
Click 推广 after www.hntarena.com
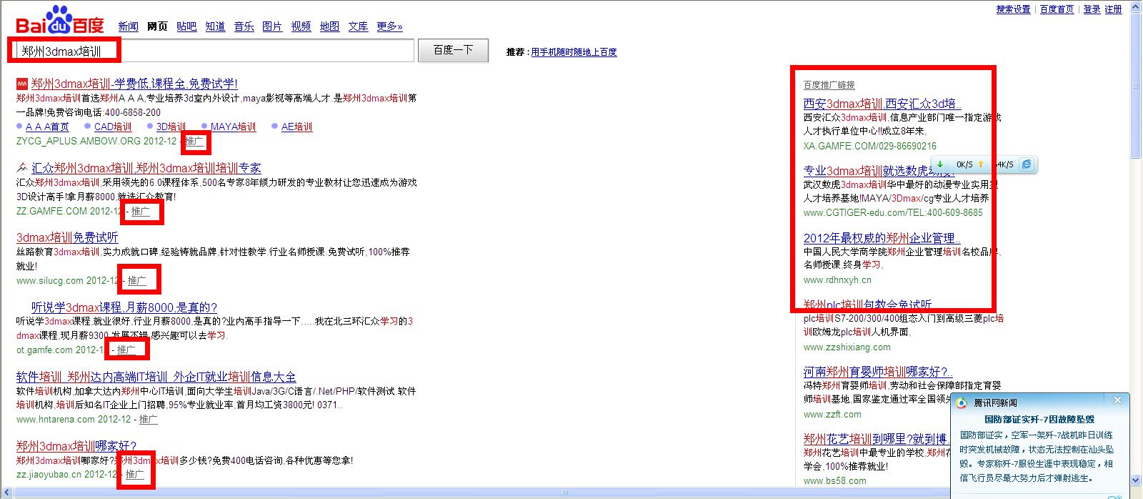pos(149,419)
